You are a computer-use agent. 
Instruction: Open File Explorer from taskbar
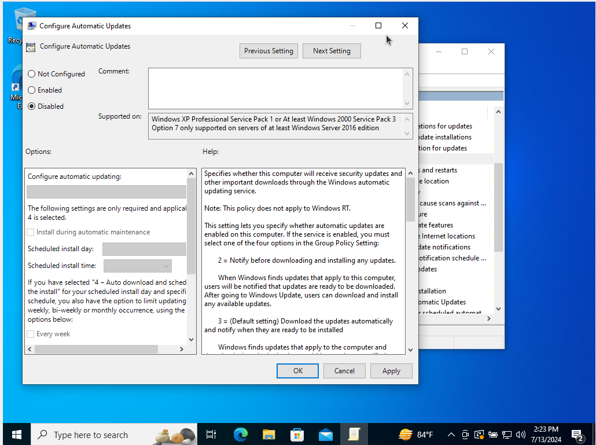coord(268,435)
